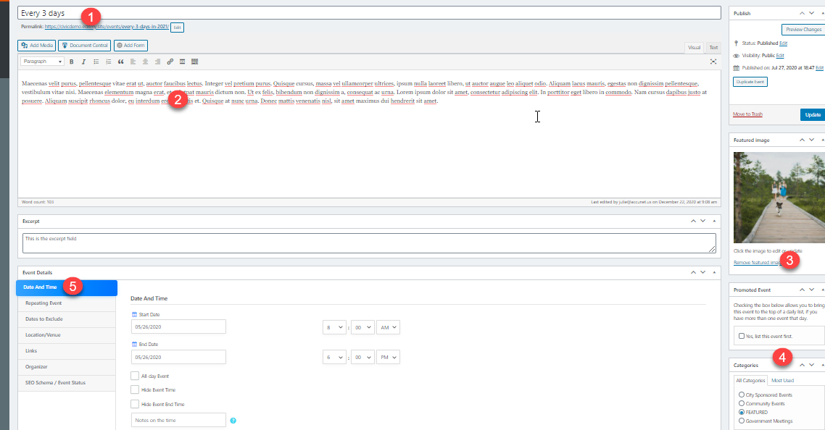Open the Organizer tab
825x430 pixels.
(x=67, y=367)
